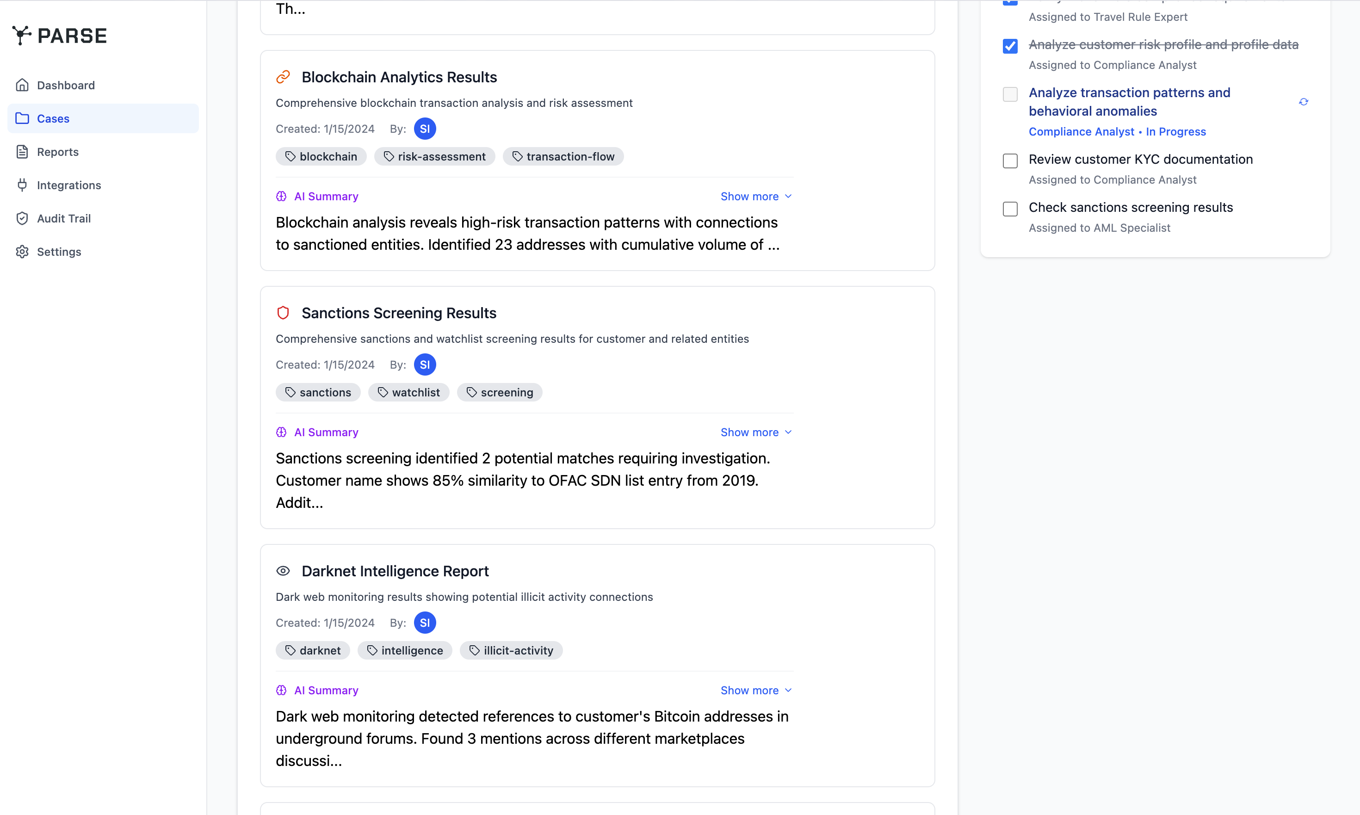
Task: Check the Review customer KYC documentation task
Action: pos(1009,161)
